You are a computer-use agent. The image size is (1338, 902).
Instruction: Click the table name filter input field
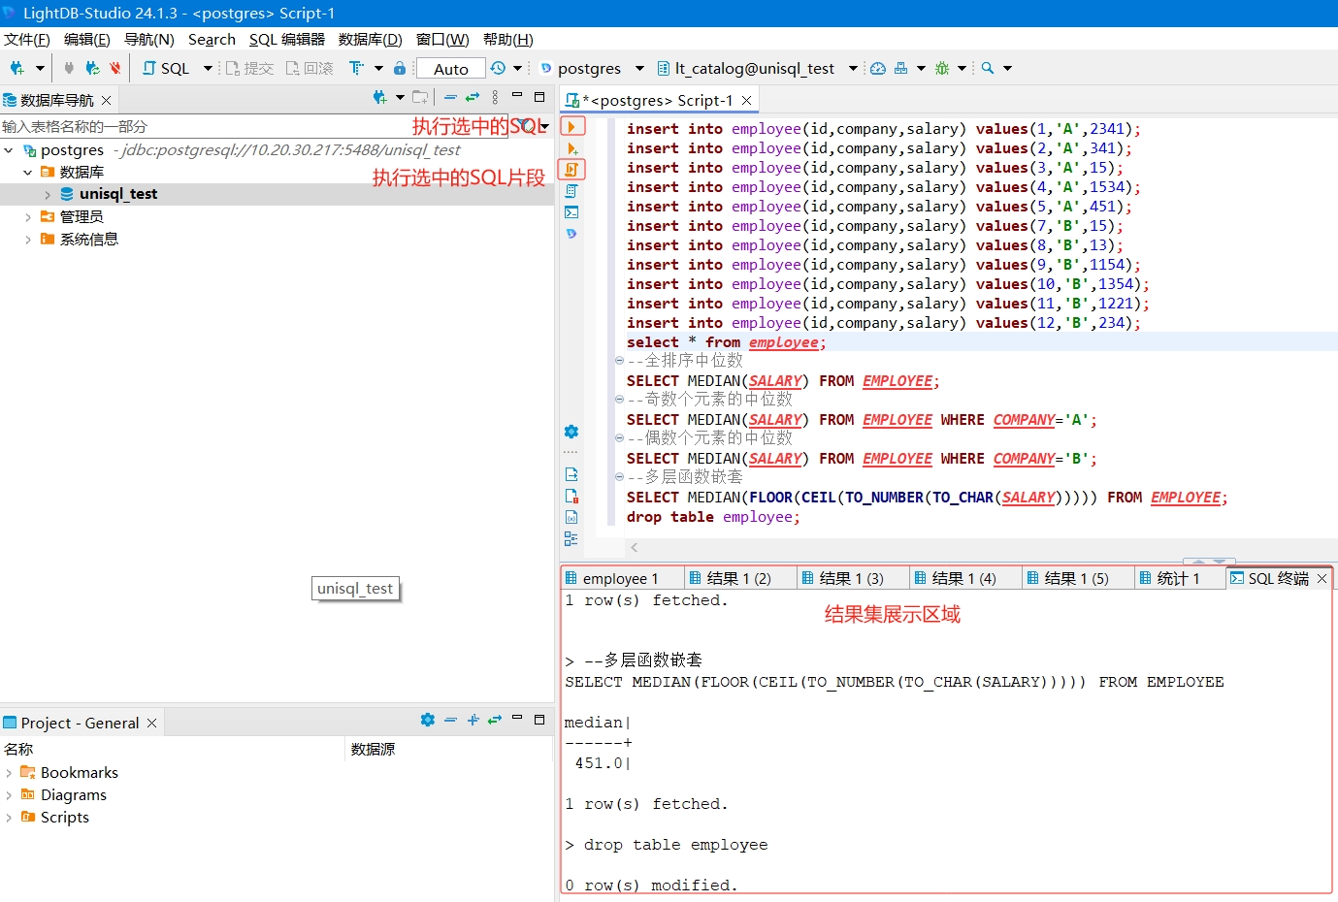[252, 126]
